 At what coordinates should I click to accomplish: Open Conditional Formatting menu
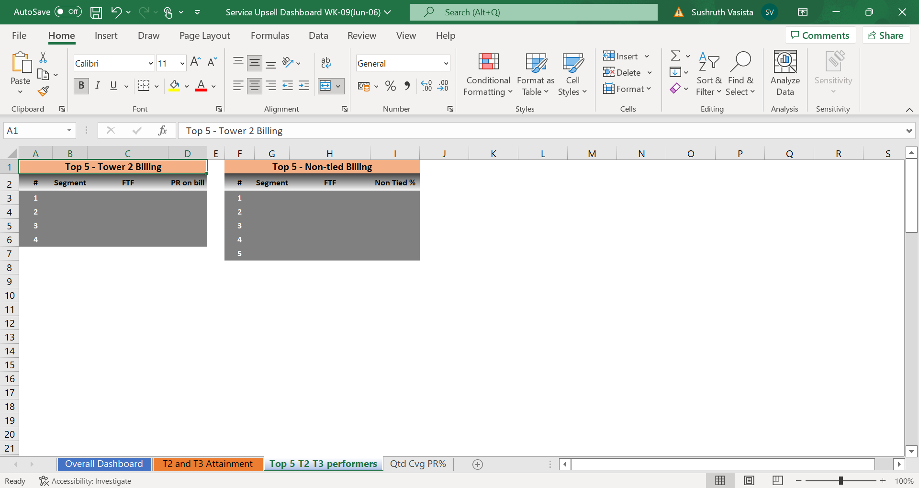pos(488,74)
